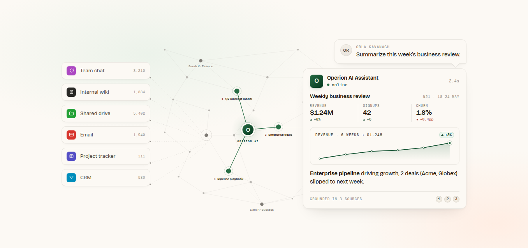Viewport: 528px width, 248px height.
Task: Click the $1.24M revenue value
Action: (322, 113)
